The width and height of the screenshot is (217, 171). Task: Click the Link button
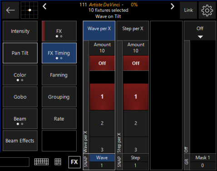coord(188,10)
